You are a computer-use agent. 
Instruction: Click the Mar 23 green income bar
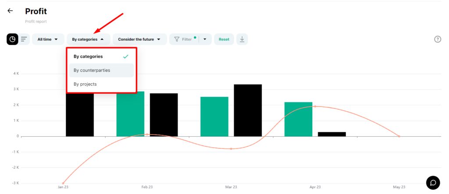click(x=214, y=116)
